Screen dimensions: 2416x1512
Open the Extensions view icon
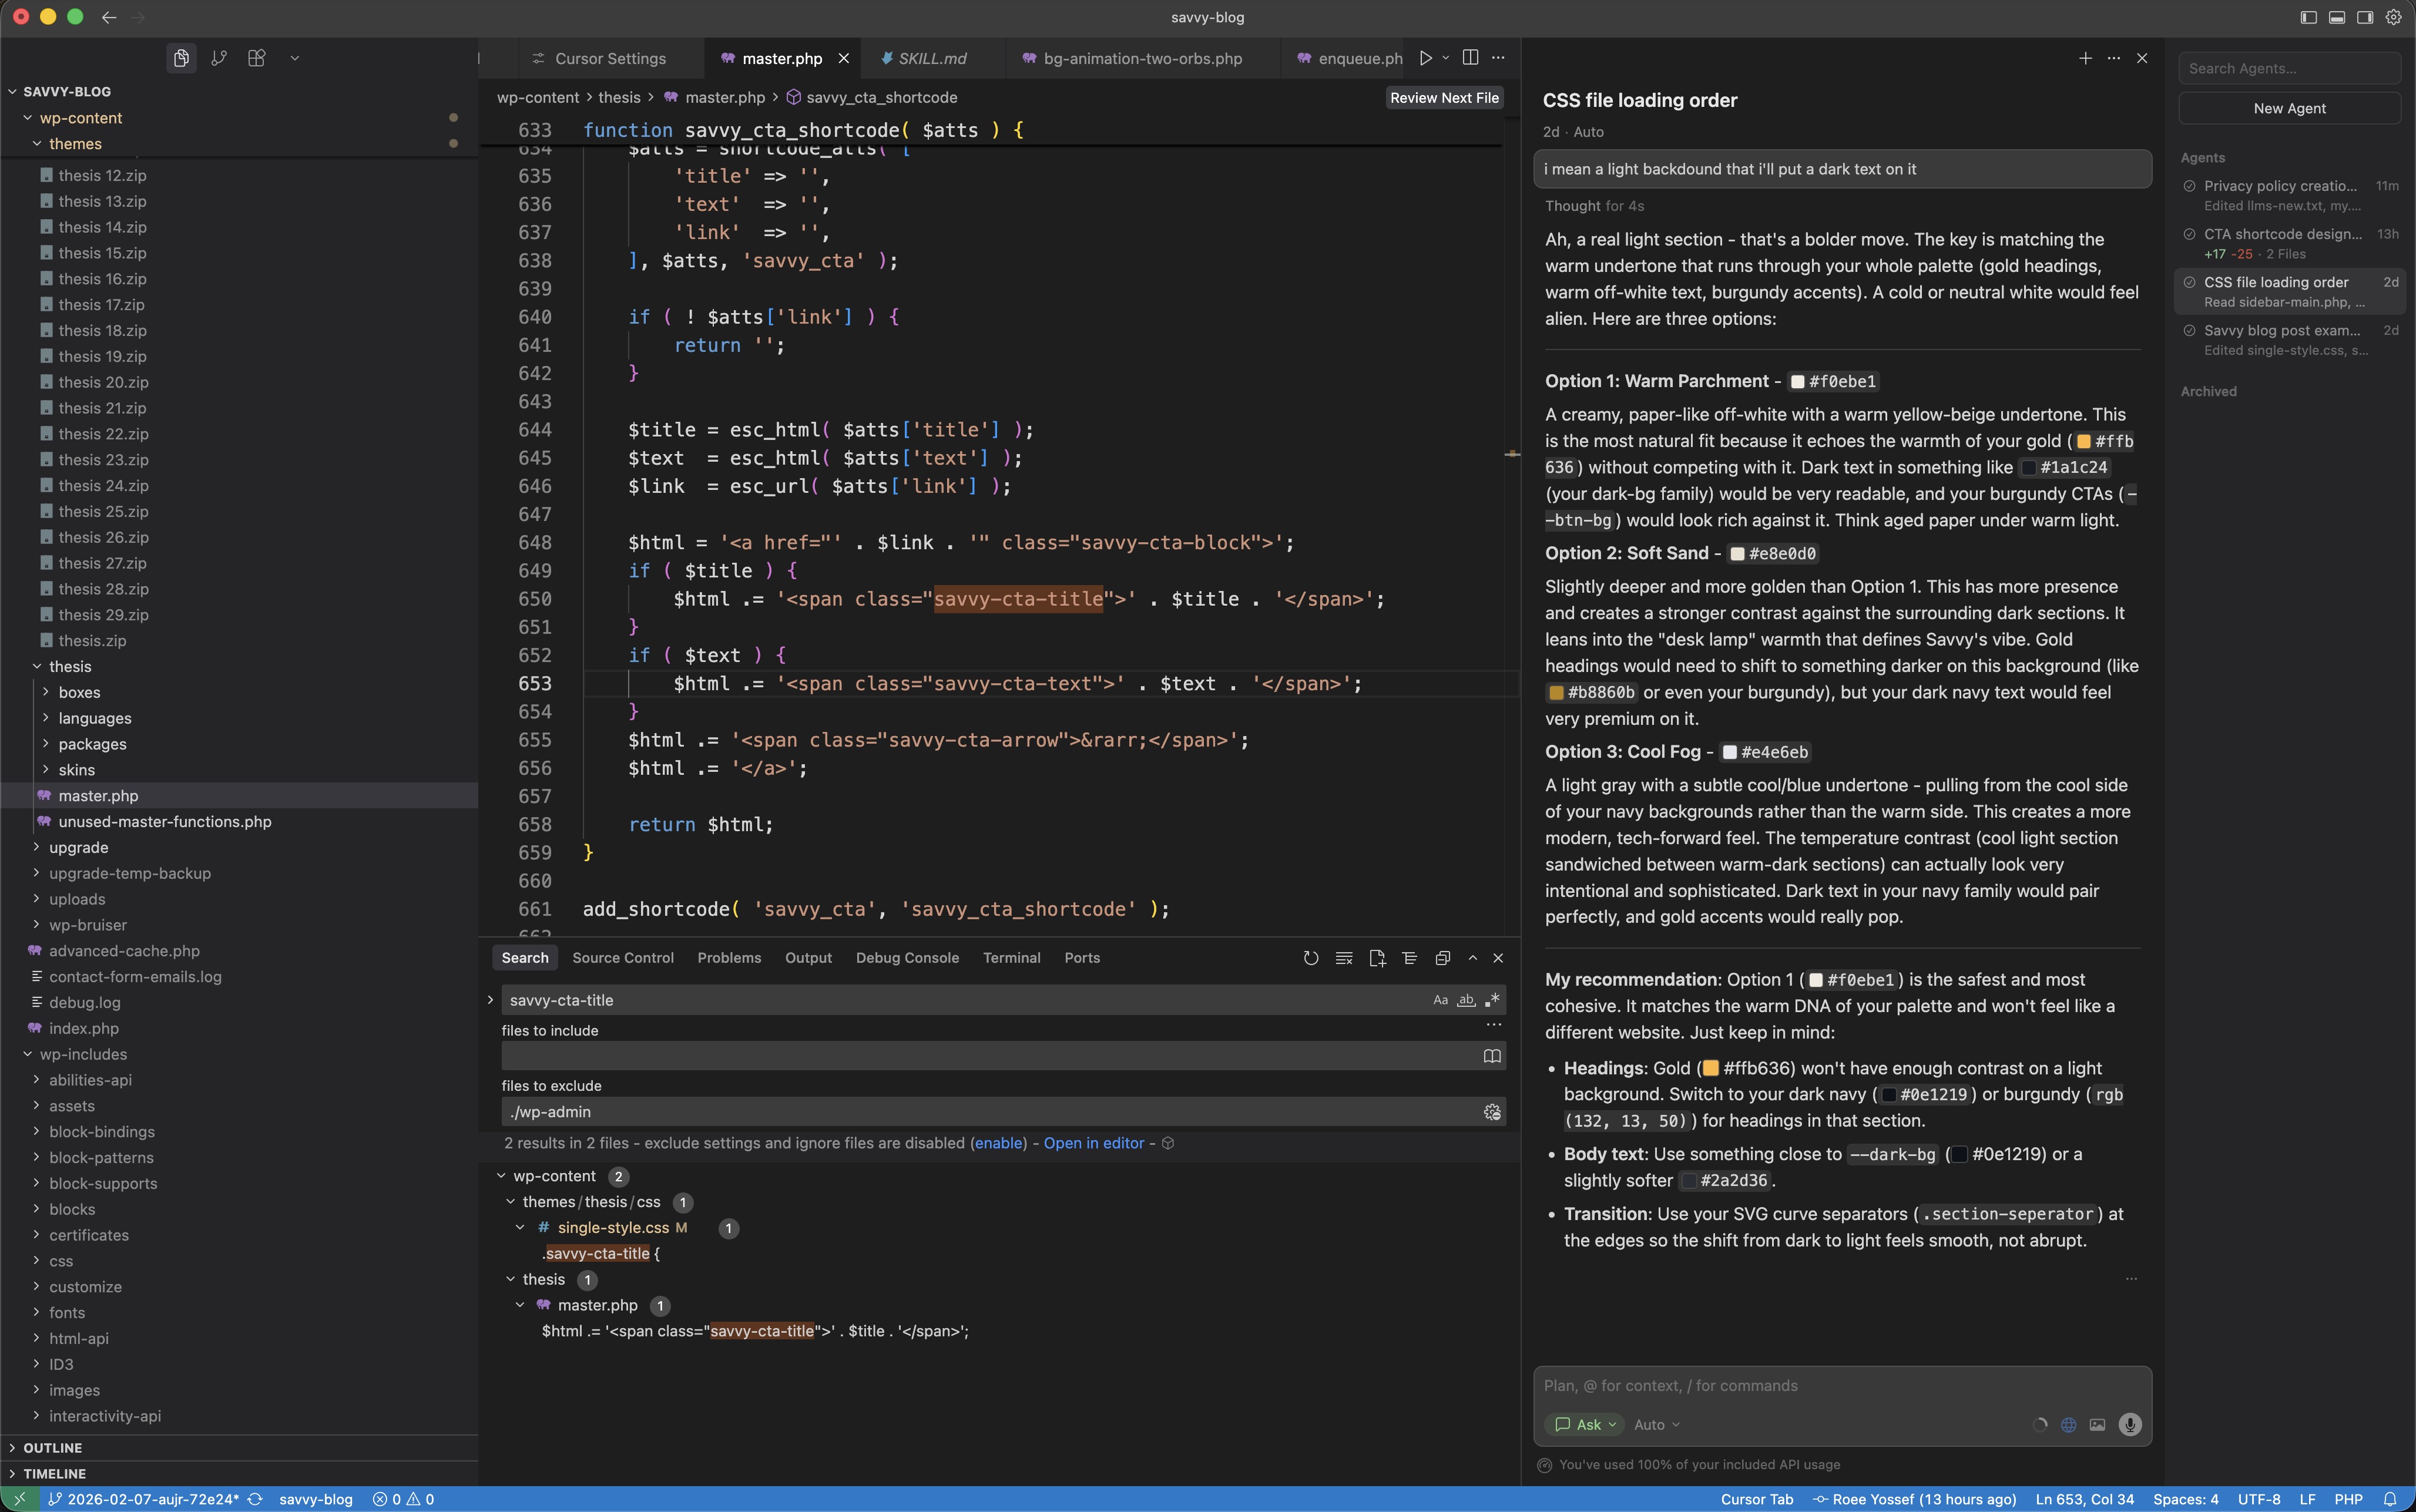[257, 58]
